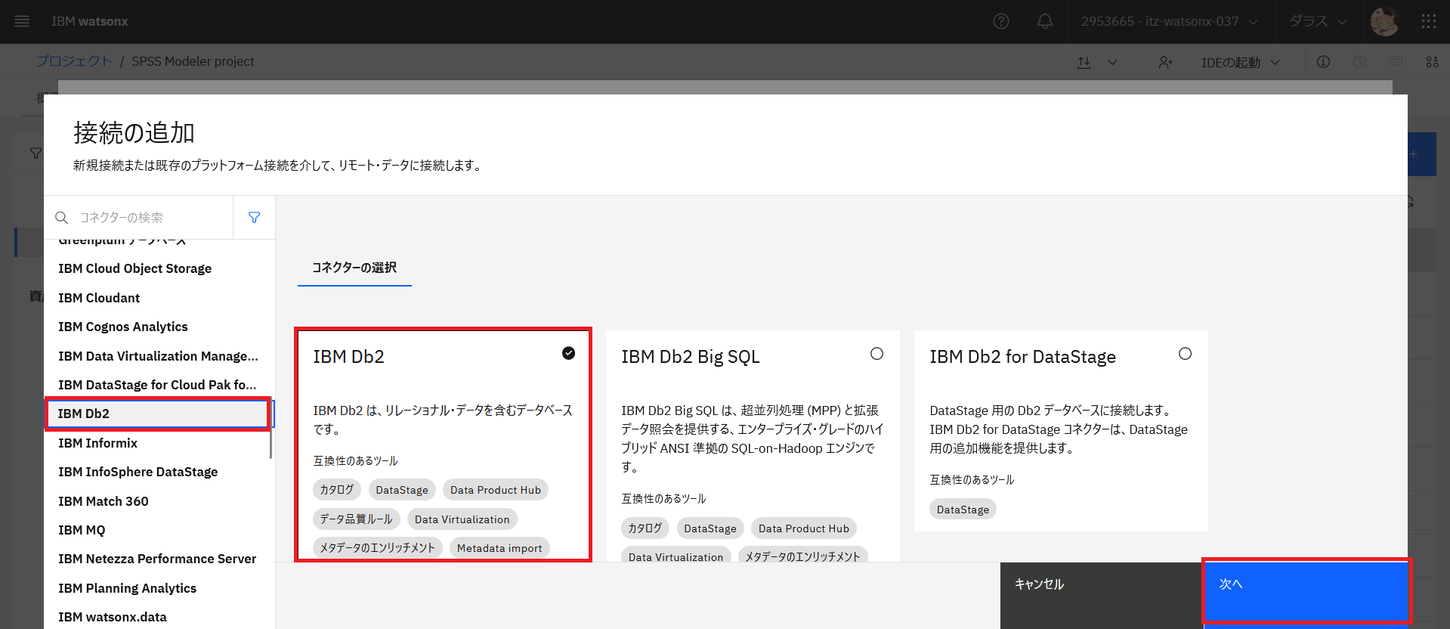Click the connector filter funnel icon
This screenshot has width=1450, height=629.
pos(255,218)
